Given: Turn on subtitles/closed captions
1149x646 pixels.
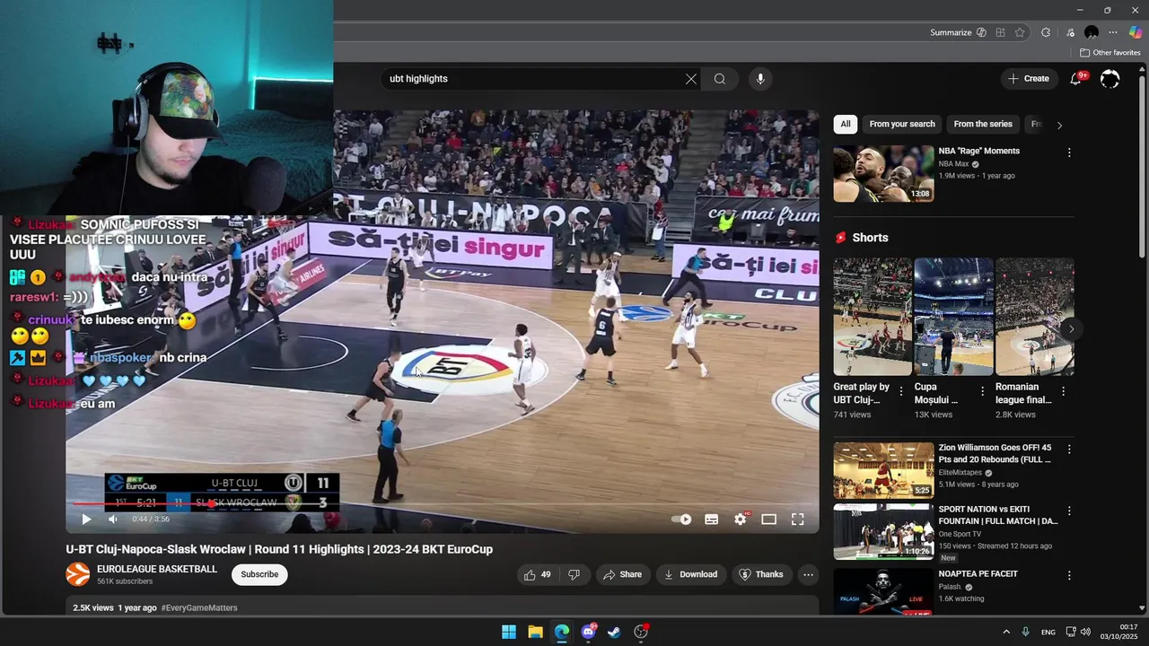Looking at the screenshot, I should click(711, 519).
